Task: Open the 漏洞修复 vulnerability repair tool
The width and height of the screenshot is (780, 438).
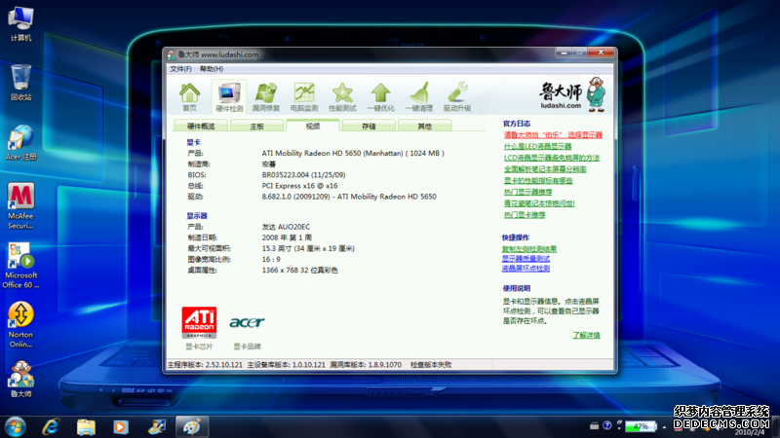Action: coord(266,96)
